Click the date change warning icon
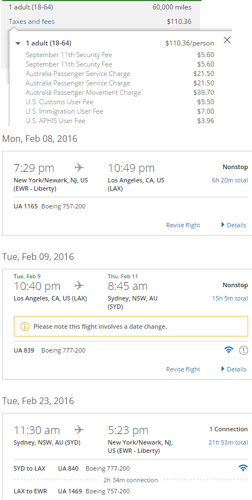The width and height of the screenshot is (252, 500). (24, 326)
